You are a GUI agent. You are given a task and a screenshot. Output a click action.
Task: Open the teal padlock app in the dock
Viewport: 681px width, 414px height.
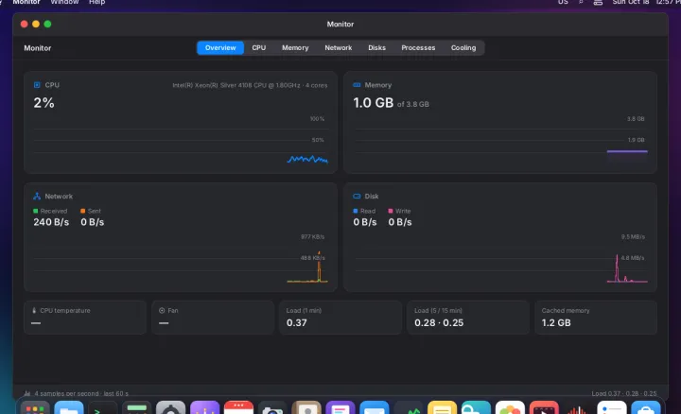tap(476, 408)
